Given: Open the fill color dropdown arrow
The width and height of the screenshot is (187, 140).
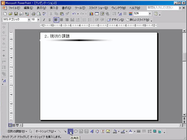Looking at the screenshot, I should click(119, 131).
